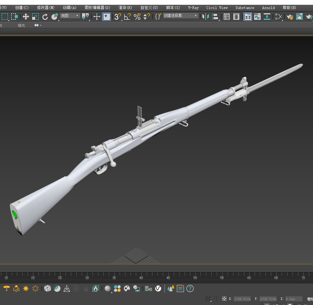Open the Arnold menu
Screen dimensions: 313x305
(268, 8)
